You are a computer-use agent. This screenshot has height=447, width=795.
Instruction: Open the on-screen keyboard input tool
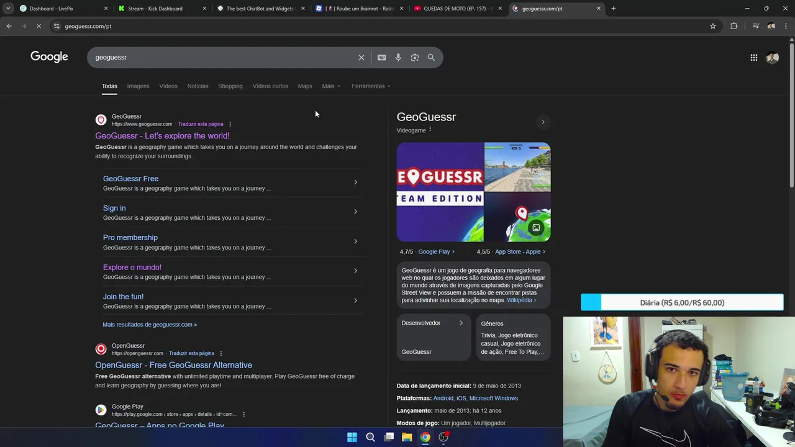pyautogui.click(x=382, y=57)
